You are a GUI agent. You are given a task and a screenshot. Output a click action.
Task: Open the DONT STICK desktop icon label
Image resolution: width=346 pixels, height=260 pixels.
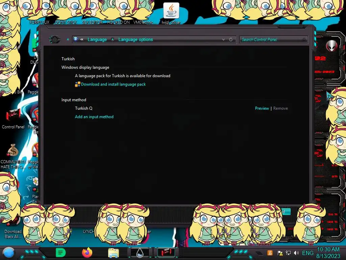point(66,22)
